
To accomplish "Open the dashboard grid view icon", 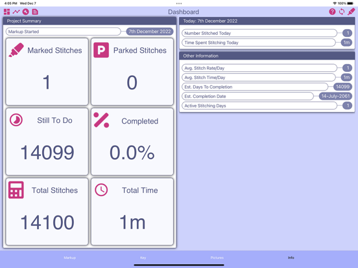I will (7, 12).
